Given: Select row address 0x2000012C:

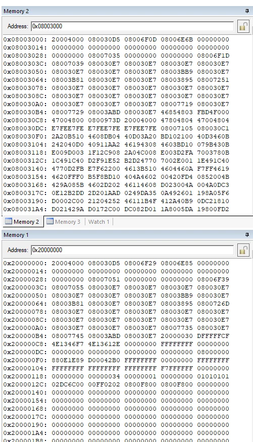Looking at the screenshot, I should (x=26, y=384).
